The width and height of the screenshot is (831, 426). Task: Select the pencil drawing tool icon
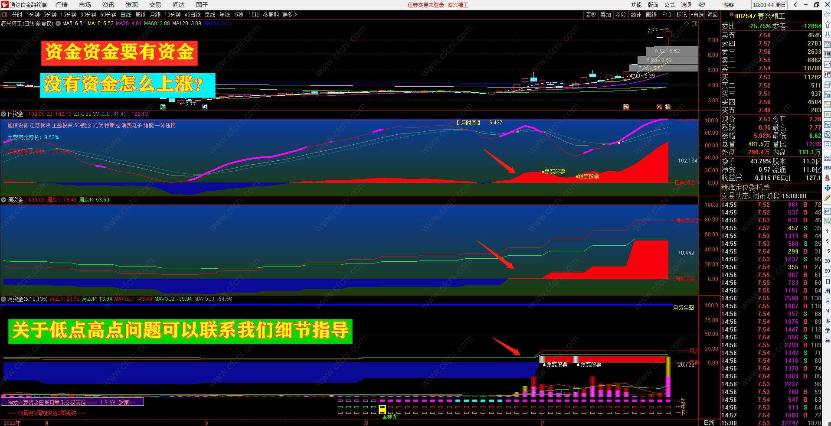(827, 198)
